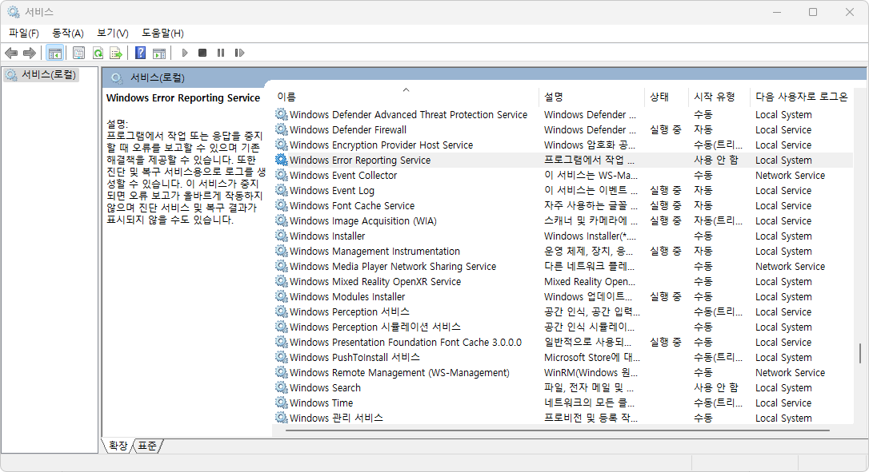Open the 보기(V) menu
Screen dimensions: 869x472
[x=113, y=34]
